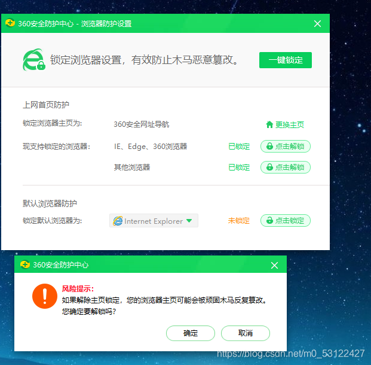
Task: Click 取消 in the risk warning dialog
Action: coord(246,333)
